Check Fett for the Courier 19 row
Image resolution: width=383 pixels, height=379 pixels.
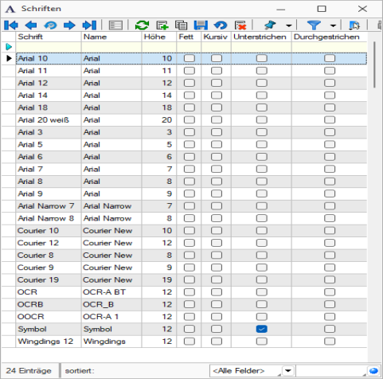[190, 279]
